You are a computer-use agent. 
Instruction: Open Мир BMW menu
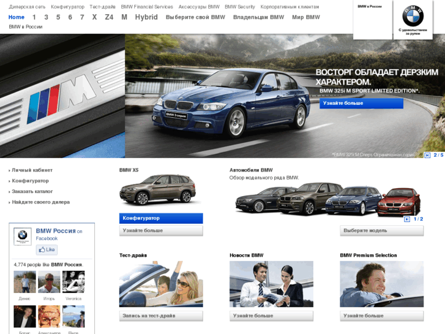[306, 17]
